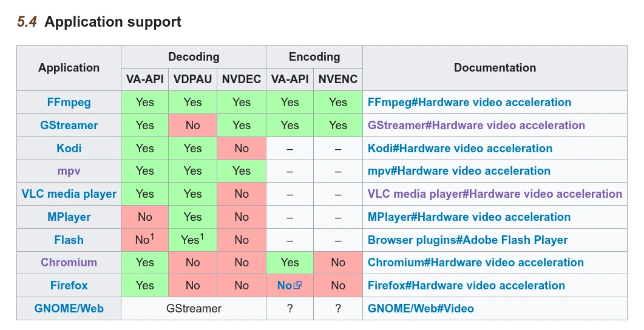Go to the MPlayer application page
Image resolution: width=644 pixels, height=330 pixels.
tap(69, 217)
